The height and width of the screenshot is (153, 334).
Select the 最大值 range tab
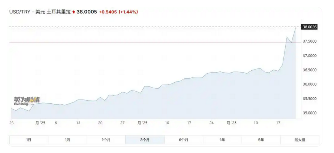300,140
